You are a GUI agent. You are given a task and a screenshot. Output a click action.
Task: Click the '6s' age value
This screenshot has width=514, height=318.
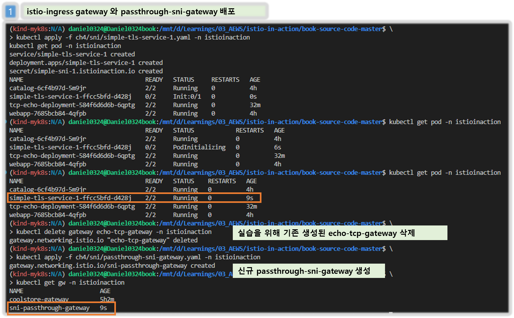(278, 147)
